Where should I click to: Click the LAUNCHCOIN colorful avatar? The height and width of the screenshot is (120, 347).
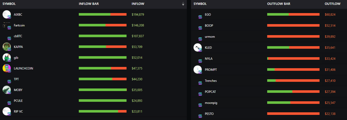6,68
